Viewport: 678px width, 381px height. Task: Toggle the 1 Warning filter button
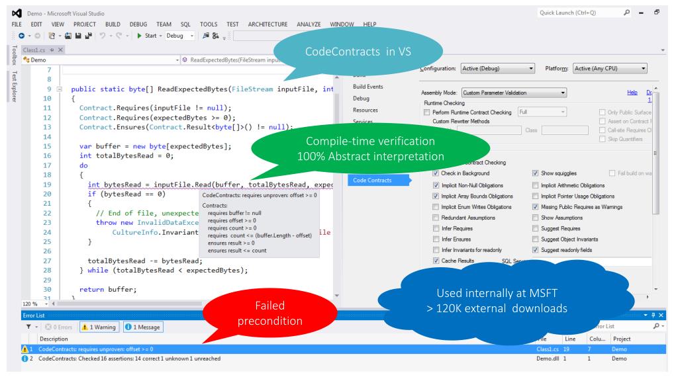pyautogui.click(x=99, y=327)
